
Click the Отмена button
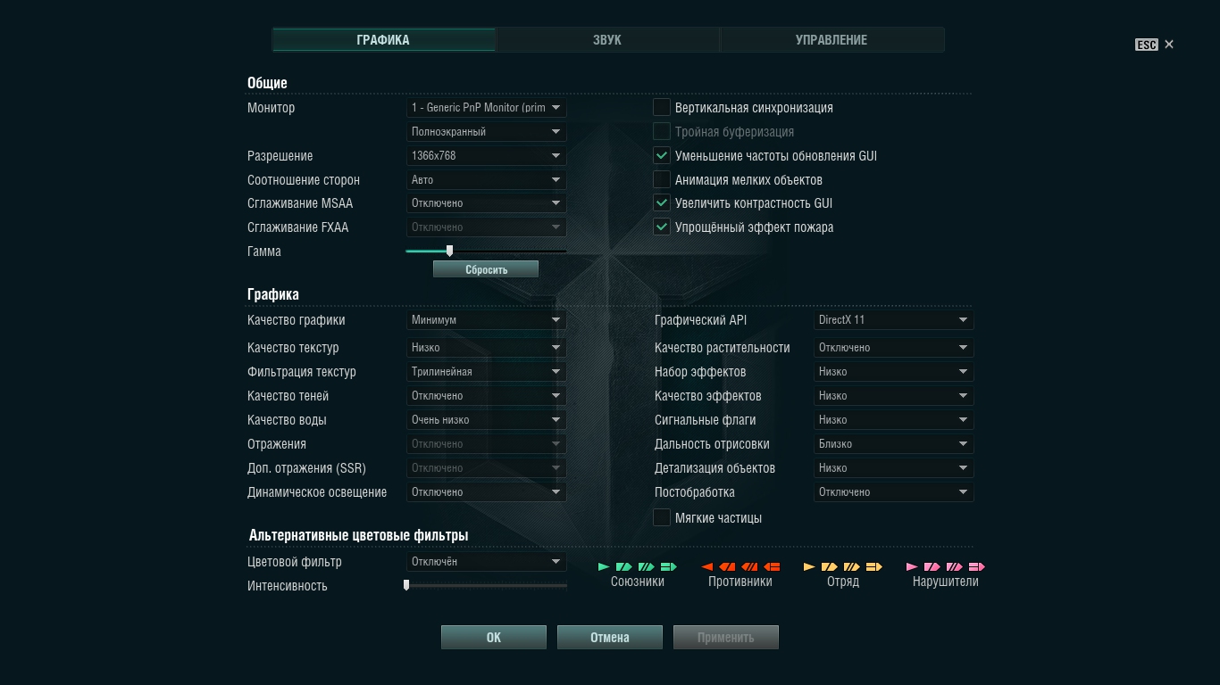tap(609, 638)
